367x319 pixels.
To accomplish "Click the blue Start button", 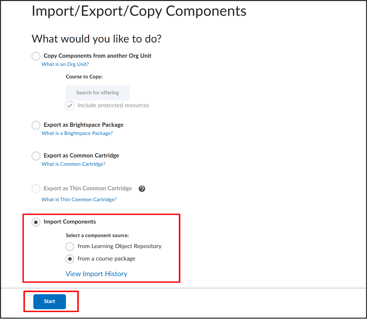I will coord(50,302).
